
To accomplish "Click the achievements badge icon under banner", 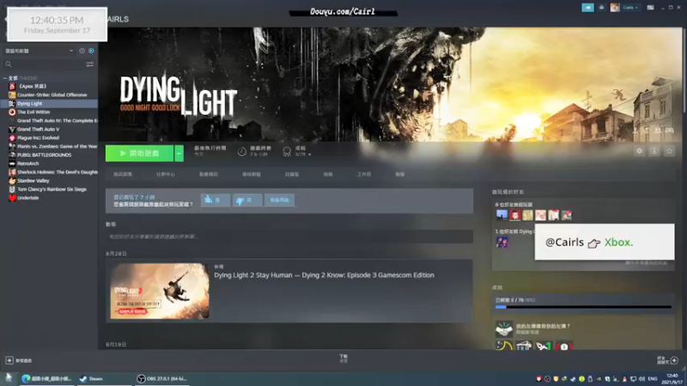I will click(x=287, y=152).
